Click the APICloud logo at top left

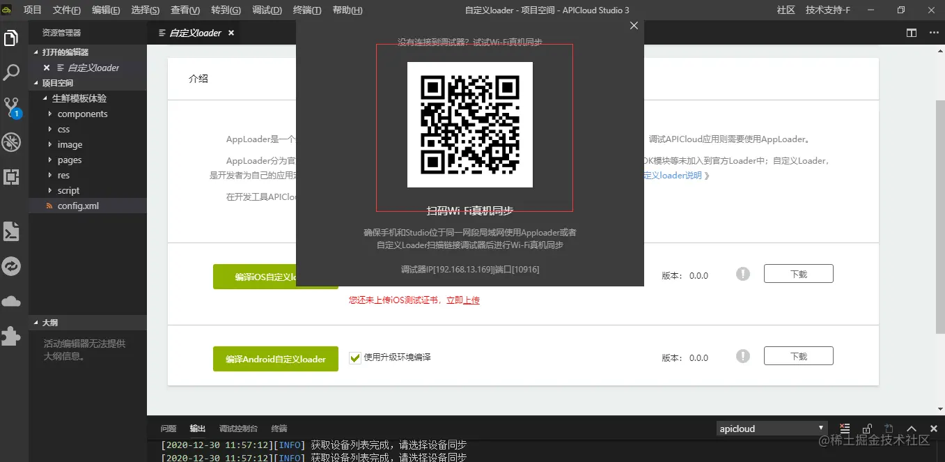(x=8, y=10)
